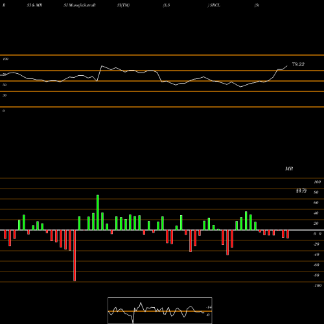Click the tallest green histogram bar

coord(98,213)
